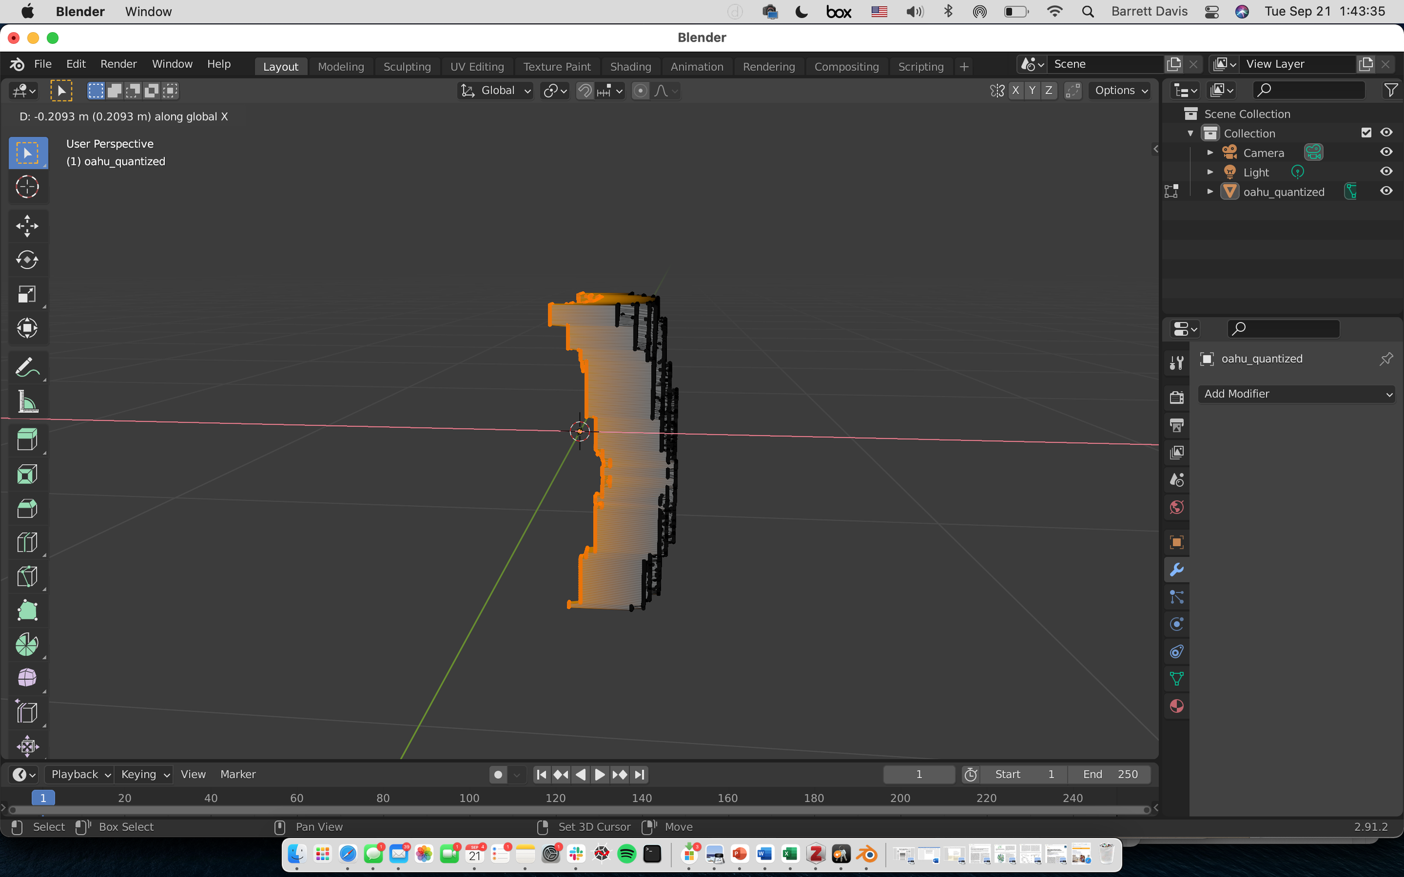Open the Object Properties tab
Image resolution: width=1404 pixels, height=877 pixels.
pyautogui.click(x=1176, y=542)
